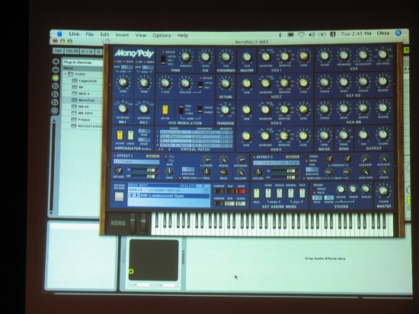Toggle the EFFECT 2 enable LED
This screenshot has height=314, width=419.
pyautogui.click(x=254, y=157)
